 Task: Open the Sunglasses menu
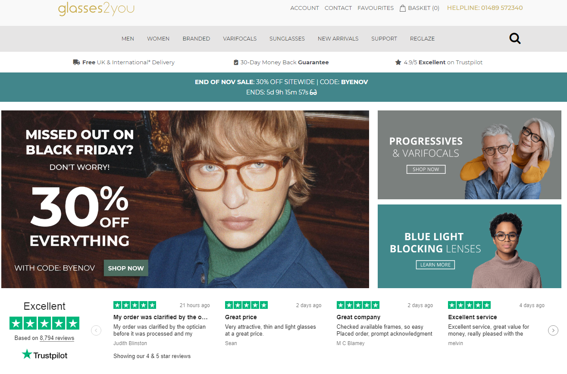coord(287,38)
